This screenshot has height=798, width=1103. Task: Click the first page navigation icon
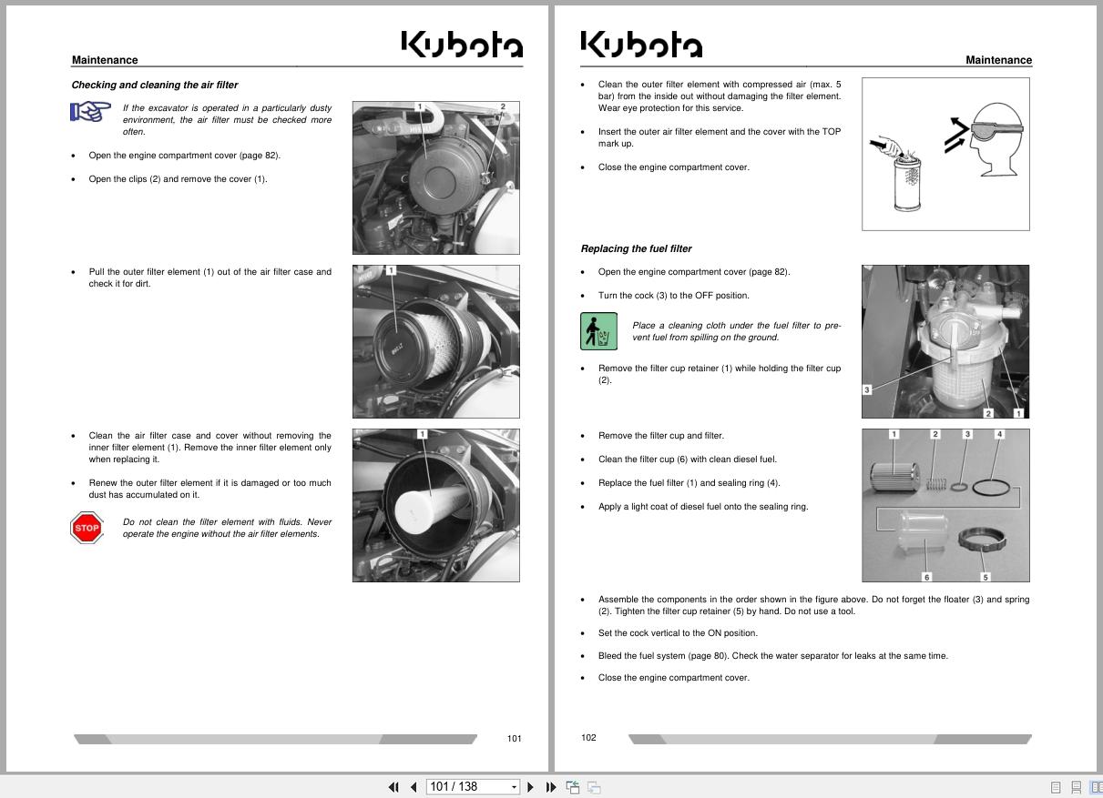(x=393, y=786)
